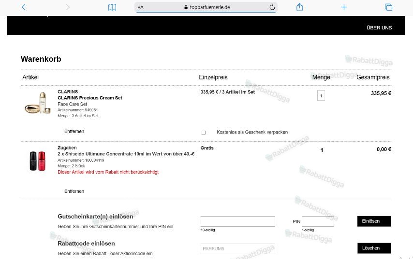Tap the AA reader text size control
The image size is (413, 259).
click(x=141, y=7)
